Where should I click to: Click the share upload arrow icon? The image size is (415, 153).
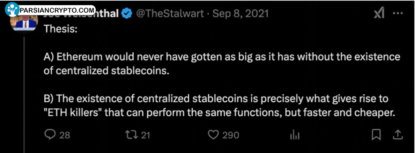click(x=397, y=135)
